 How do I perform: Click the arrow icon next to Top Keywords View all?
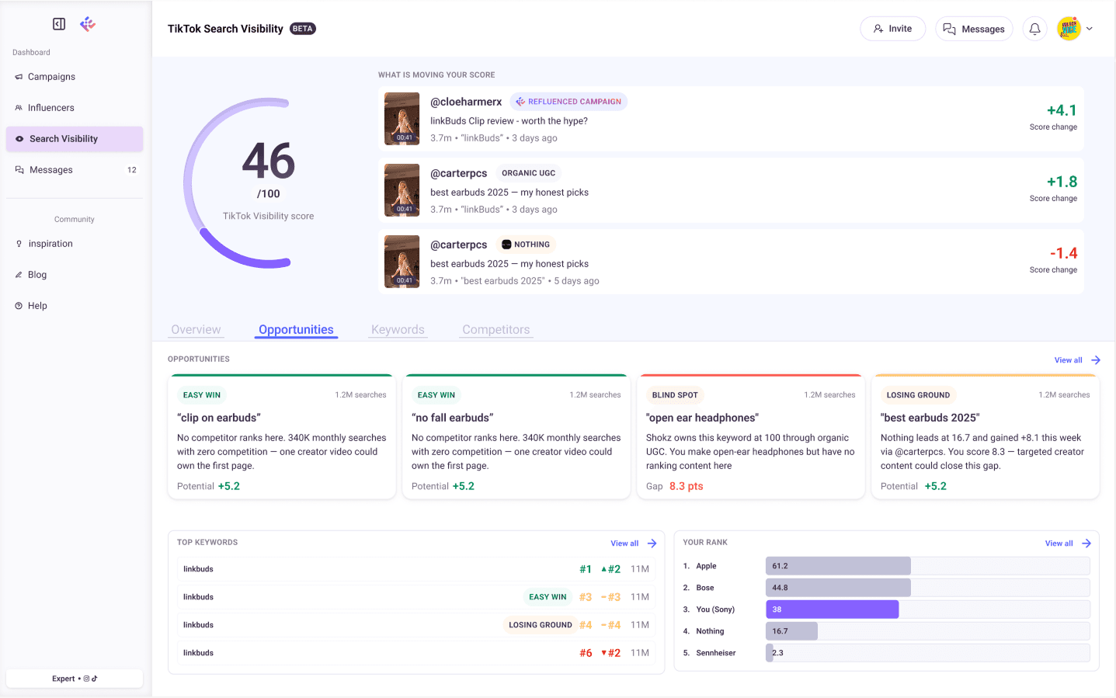652,543
